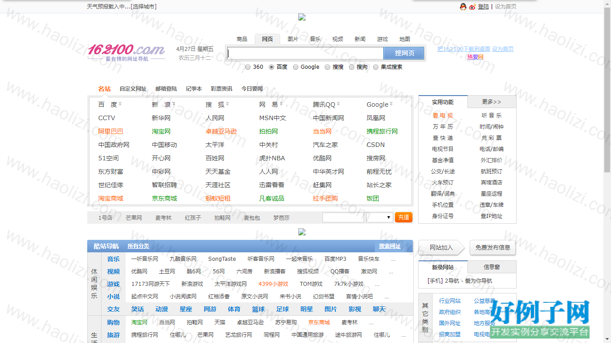Focus the recharge phone number field

pyautogui.click(x=343, y=218)
